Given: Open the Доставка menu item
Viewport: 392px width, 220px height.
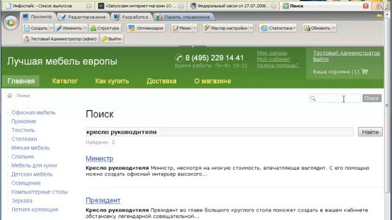Looking at the screenshot, I should (162, 81).
